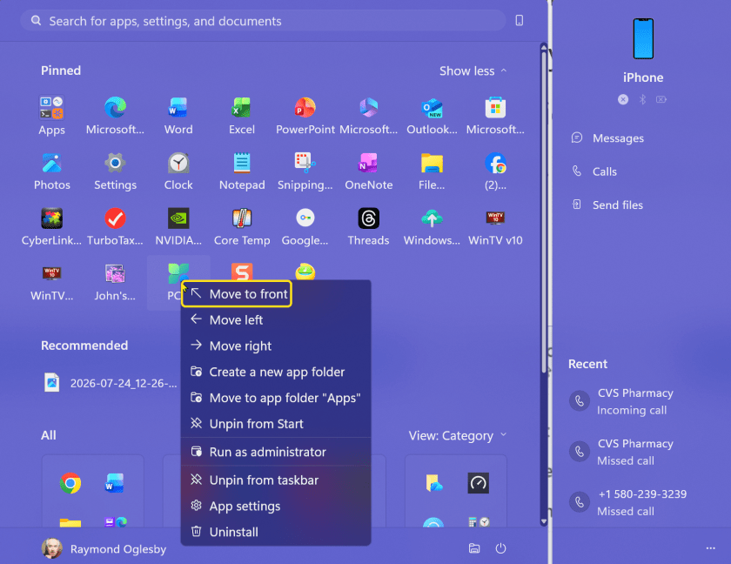Open Chrome in the All category tile

(x=70, y=483)
